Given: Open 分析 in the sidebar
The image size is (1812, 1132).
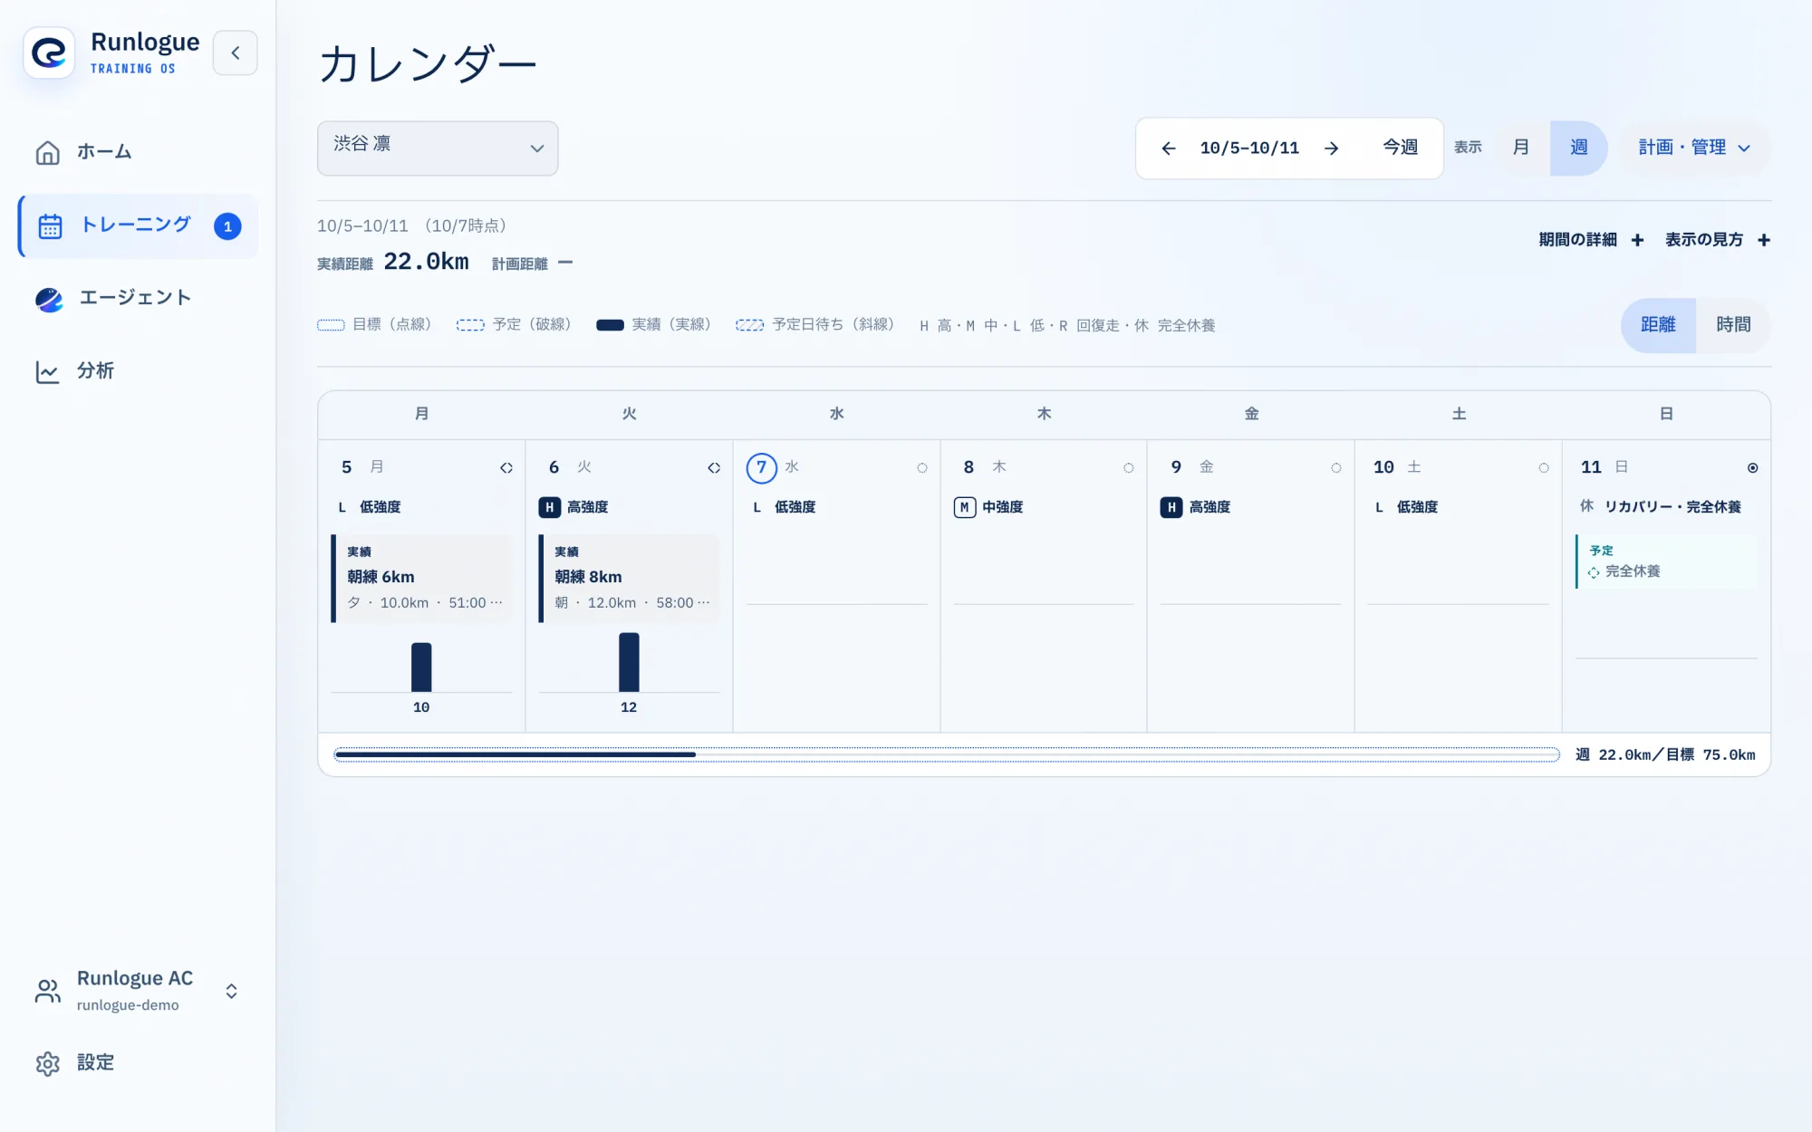Looking at the screenshot, I should (x=138, y=371).
